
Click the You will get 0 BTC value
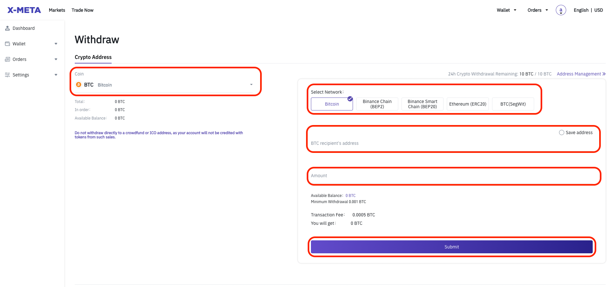[x=357, y=223]
